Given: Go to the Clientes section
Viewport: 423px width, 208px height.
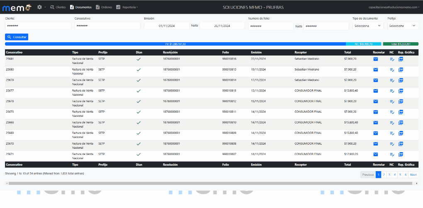Looking at the screenshot, I should (58, 7).
